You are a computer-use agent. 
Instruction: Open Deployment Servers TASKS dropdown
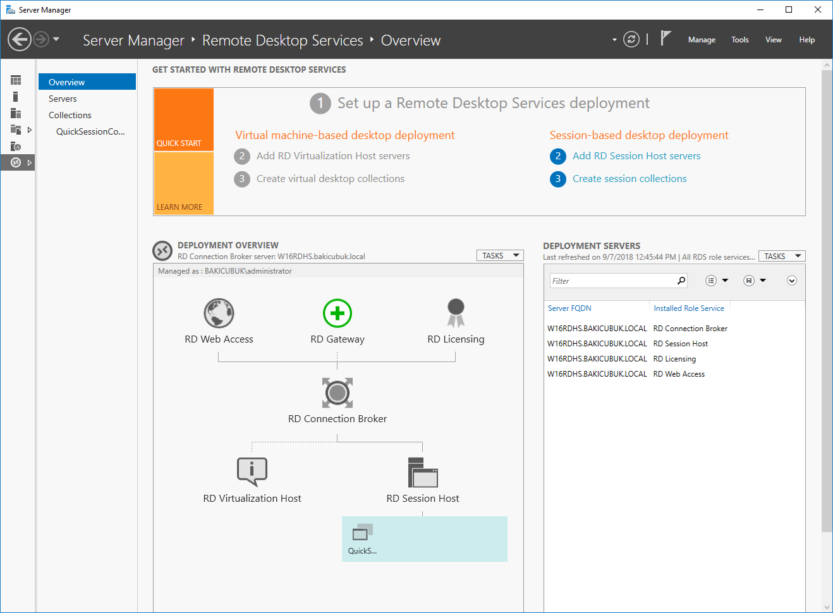pos(782,256)
